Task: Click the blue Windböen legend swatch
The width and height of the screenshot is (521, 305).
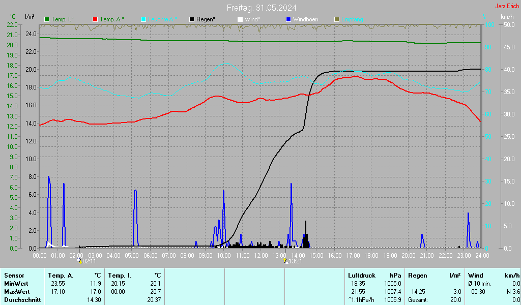Action: pos(288,19)
